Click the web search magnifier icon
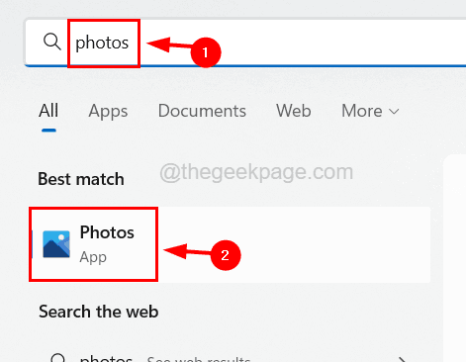This screenshot has width=466, height=362. [x=58, y=358]
